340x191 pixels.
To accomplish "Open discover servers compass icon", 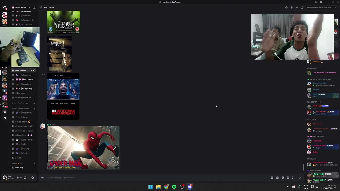I will click(x=5, y=118).
